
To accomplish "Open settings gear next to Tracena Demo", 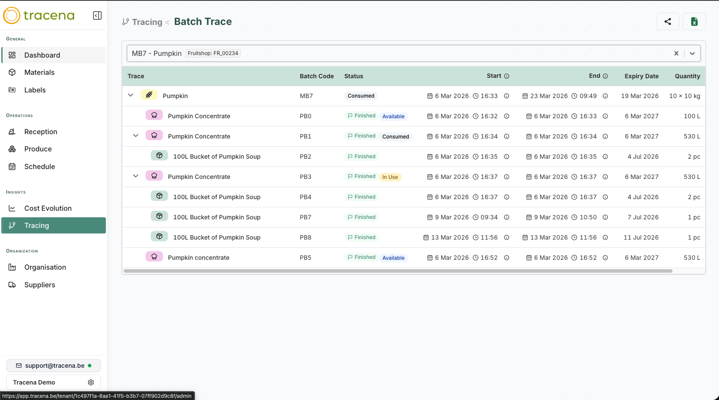I will click(x=91, y=382).
